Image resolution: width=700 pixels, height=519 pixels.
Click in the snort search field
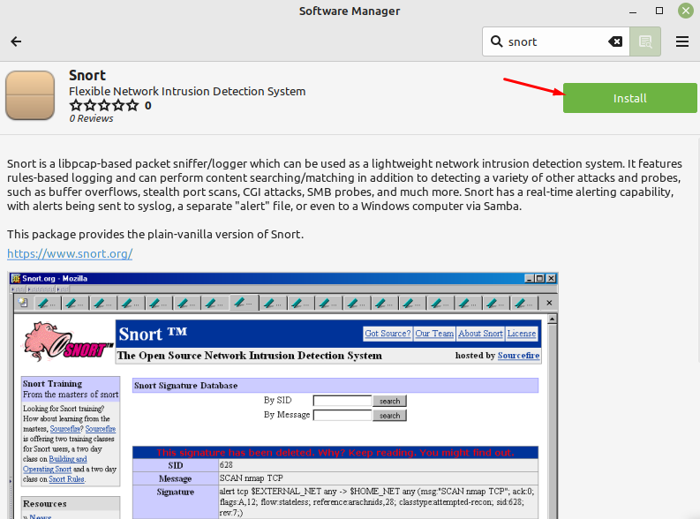click(556, 41)
